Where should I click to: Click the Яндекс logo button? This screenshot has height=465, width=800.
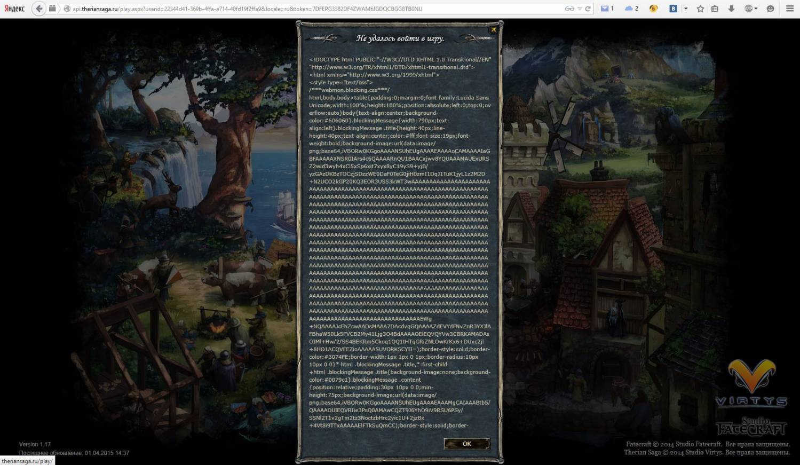(14, 9)
